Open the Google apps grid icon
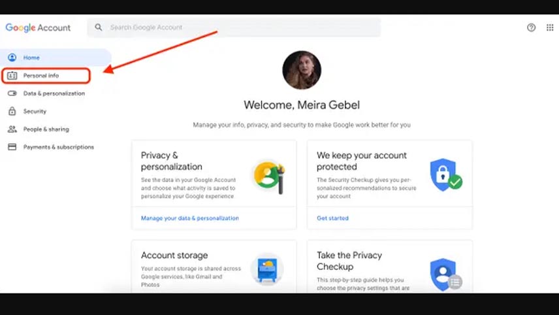Image resolution: width=559 pixels, height=315 pixels. point(550,27)
